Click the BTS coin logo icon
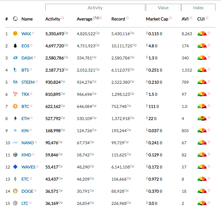Image resolution: width=221 pixels, height=208 pixels. [15, 70]
